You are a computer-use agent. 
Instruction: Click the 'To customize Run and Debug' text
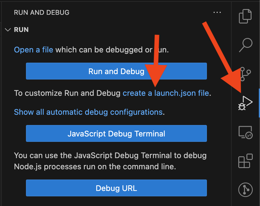point(67,93)
